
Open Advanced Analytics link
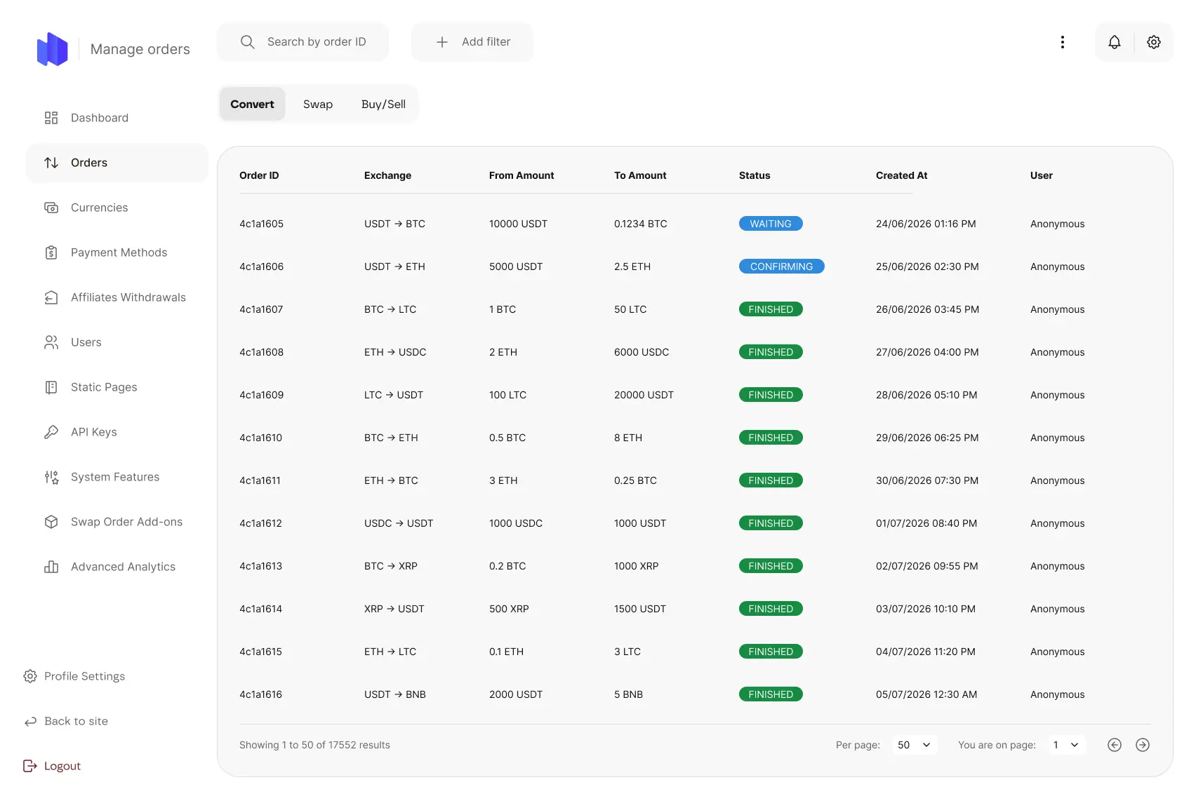point(117,567)
